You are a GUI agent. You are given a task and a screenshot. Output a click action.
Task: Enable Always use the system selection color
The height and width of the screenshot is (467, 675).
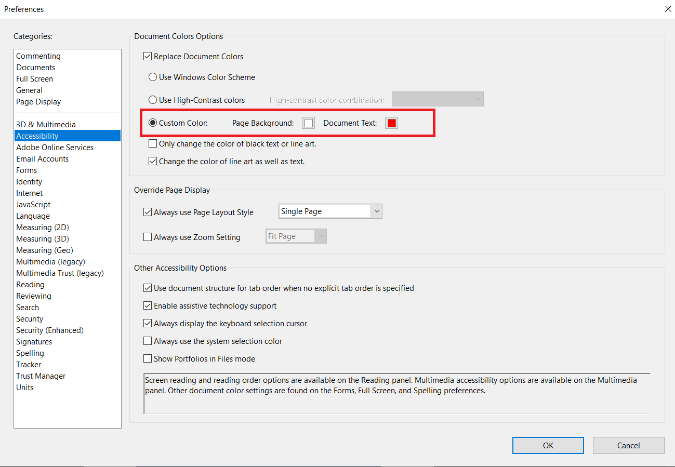point(148,341)
